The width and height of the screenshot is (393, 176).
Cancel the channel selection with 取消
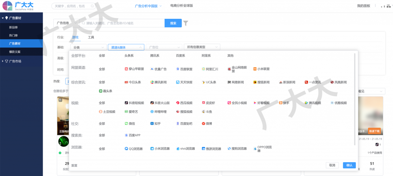pos(332,165)
